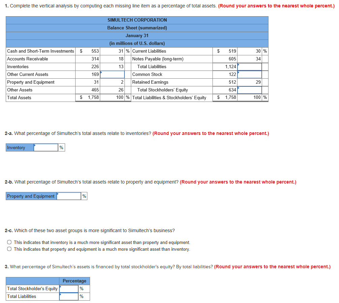Click the blue corner marker on the Total Stockholders' Equity cell
339x303 pixels.
tap(238, 87)
